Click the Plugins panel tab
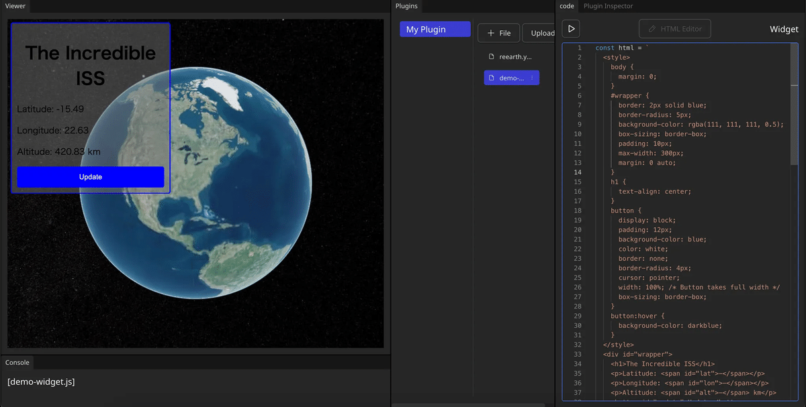Screen dimensions: 806x407 pyautogui.click(x=406, y=6)
